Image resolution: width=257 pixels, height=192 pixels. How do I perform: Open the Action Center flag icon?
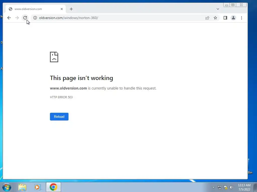coord(226,187)
